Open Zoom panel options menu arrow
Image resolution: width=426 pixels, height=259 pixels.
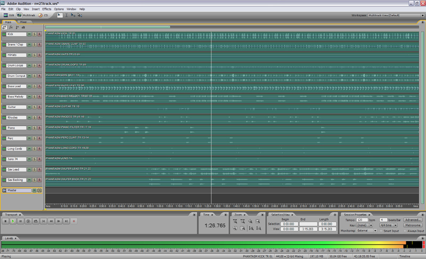(x=262, y=215)
